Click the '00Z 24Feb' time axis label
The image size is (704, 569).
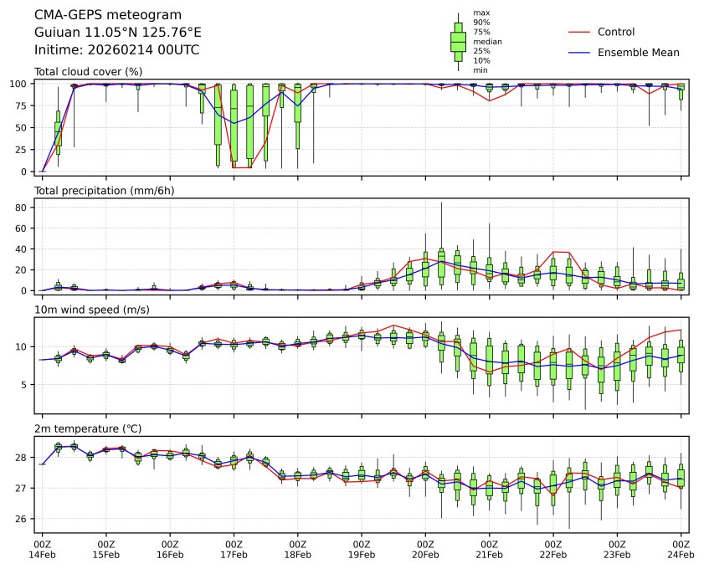[x=681, y=549]
